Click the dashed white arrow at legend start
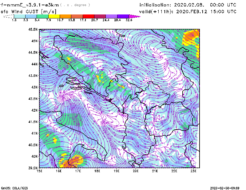The width and height of the screenshot is (246, 190). pos(9,16)
